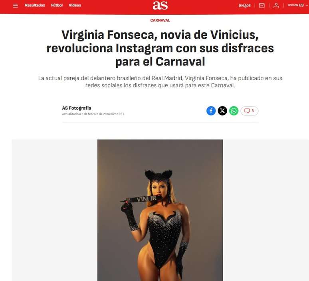This screenshot has width=309, height=281.
Task: Select Fútbol in the top navigation
Action: click(57, 5)
